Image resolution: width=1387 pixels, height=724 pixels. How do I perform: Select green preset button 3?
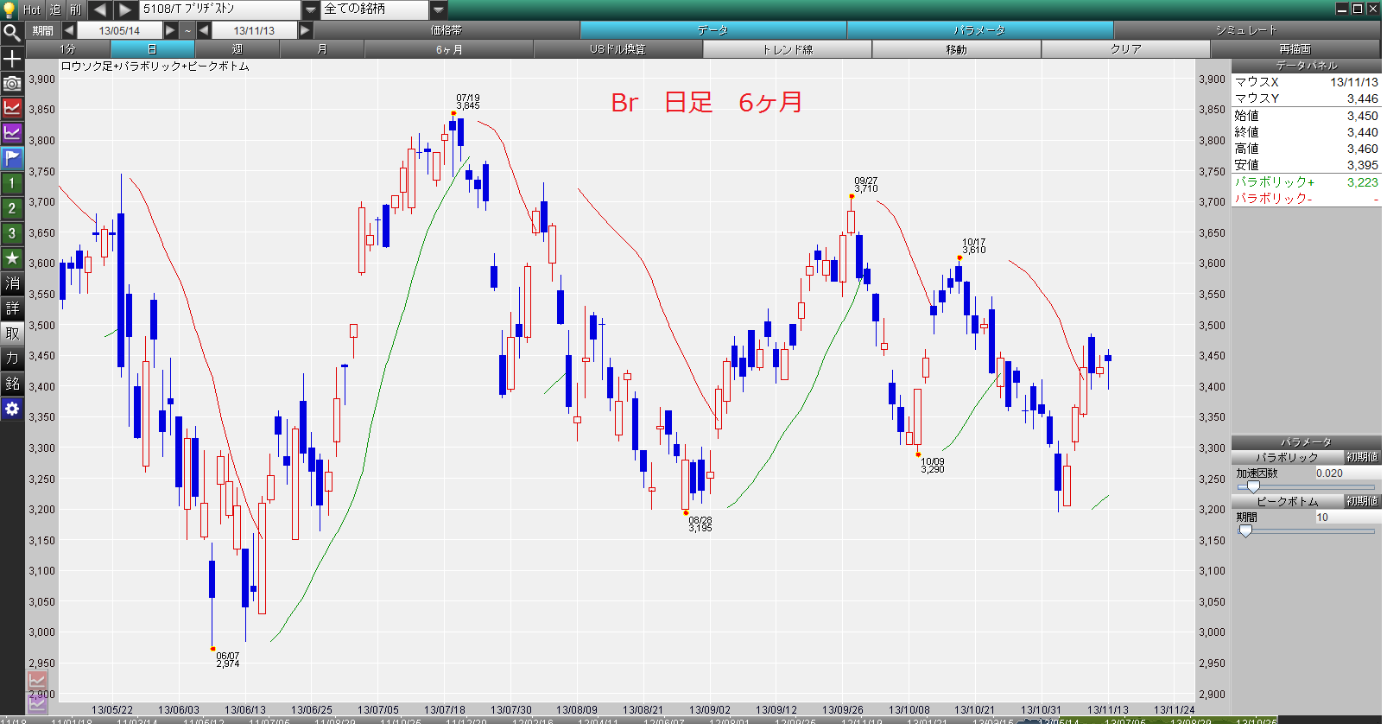pyautogui.click(x=12, y=233)
